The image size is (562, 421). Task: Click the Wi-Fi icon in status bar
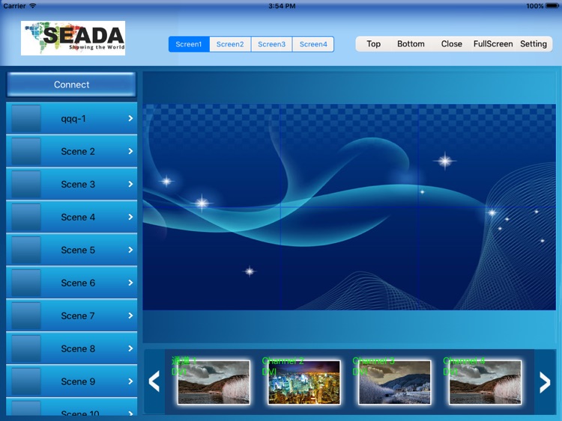coord(33,6)
